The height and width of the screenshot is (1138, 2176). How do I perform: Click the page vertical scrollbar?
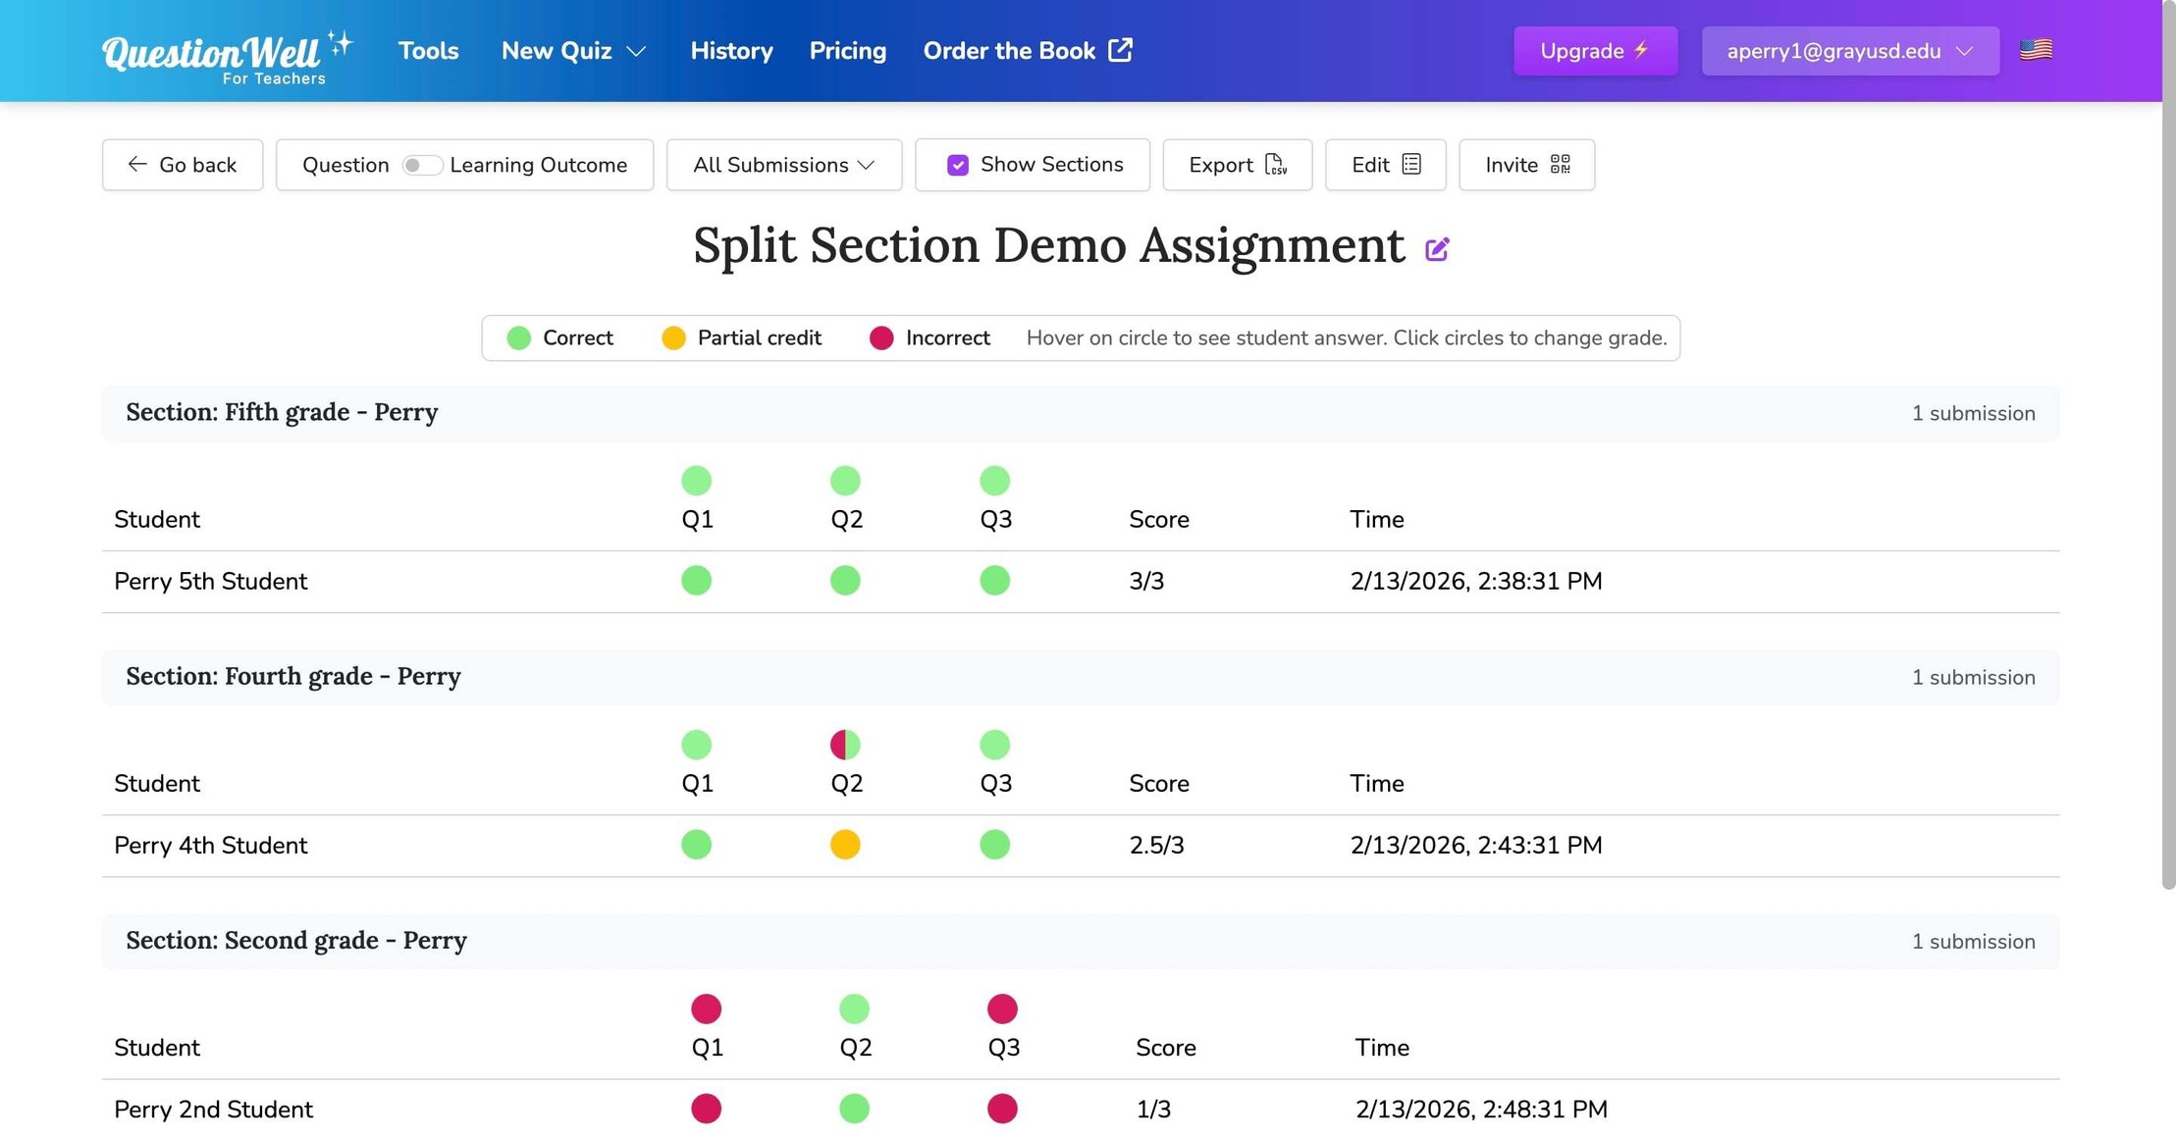click(x=2168, y=444)
